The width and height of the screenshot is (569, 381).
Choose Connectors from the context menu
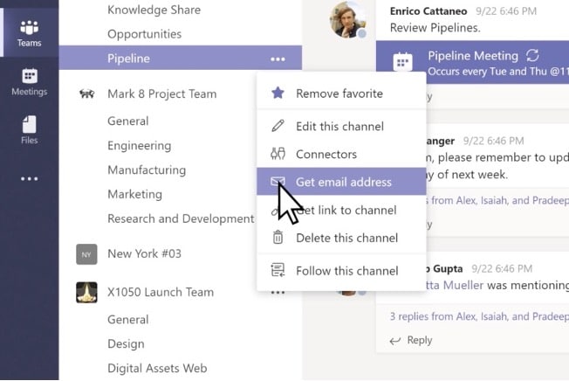(341, 154)
